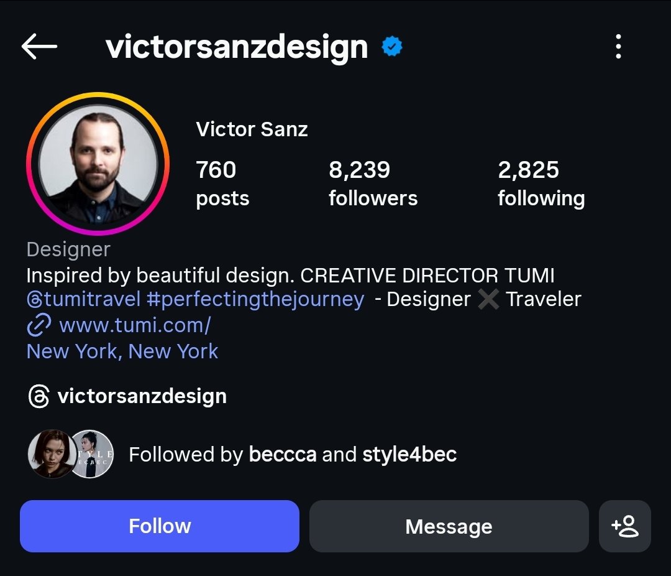Viewport: 671px width, 576px height.
Task: Tap the add-person suggestion icon
Action: pyautogui.click(x=624, y=526)
